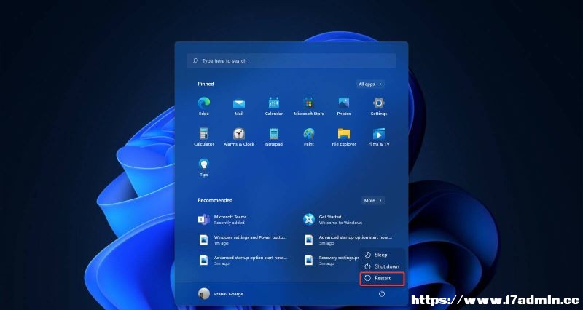Screen dimensions: 583x310
Task: Open the Calendar app
Action: [274, 106]
